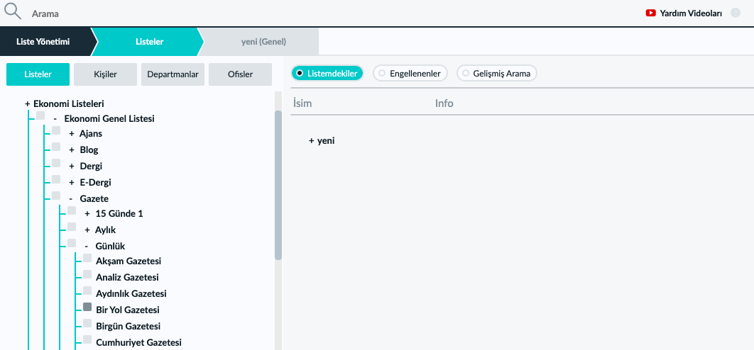Collapse the Günlük tree node

point(86,247)
